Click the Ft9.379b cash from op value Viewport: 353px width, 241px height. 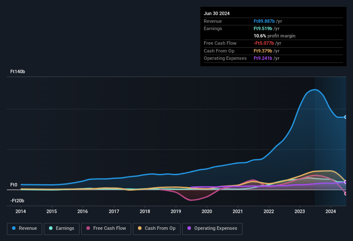pos(263,51)
